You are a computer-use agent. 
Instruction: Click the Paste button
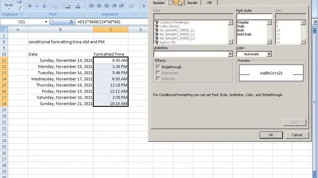pos(9,5)
